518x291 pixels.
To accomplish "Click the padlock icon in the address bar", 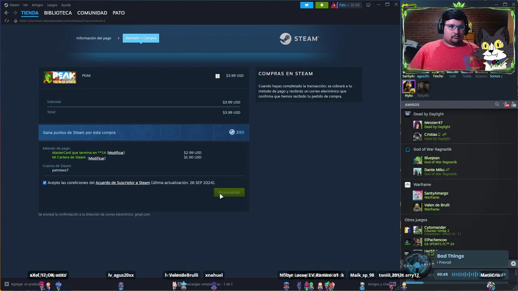I will click(16, 21).
